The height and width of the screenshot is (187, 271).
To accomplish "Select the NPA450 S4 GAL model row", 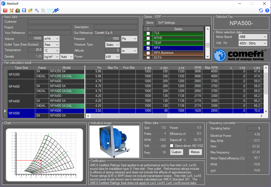I will point(67,106).
